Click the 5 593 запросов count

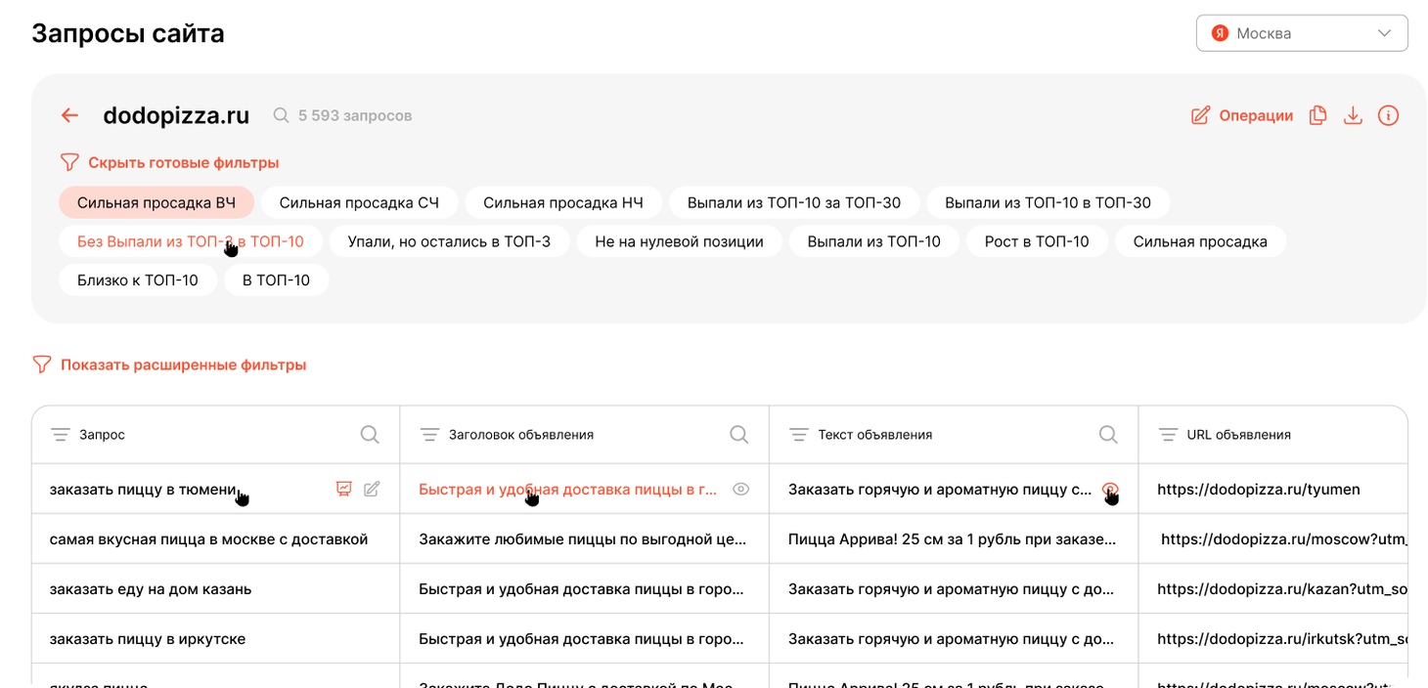coord(355,115)
